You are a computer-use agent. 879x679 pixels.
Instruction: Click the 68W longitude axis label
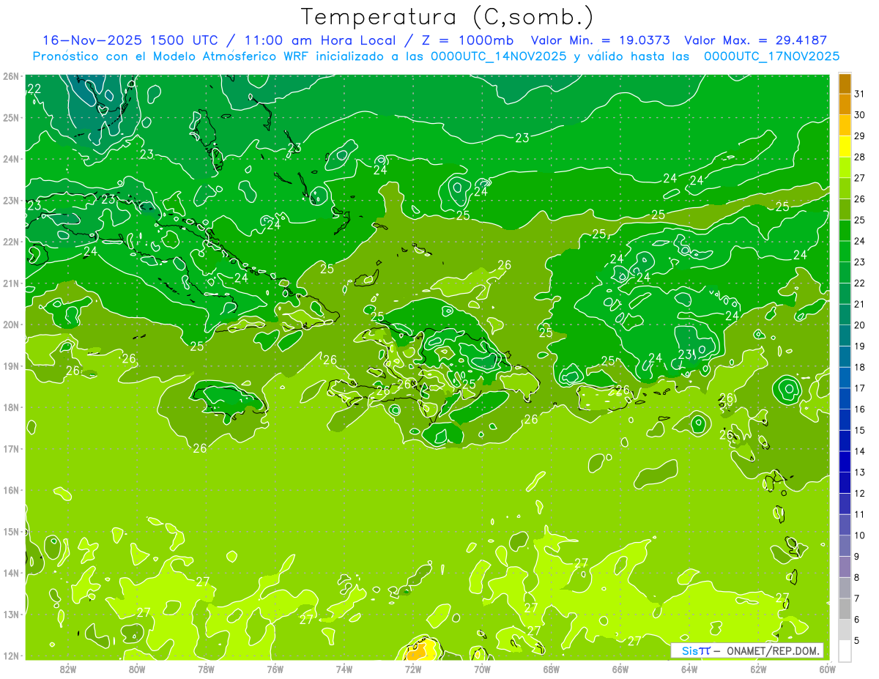click(x=552, y=669)
